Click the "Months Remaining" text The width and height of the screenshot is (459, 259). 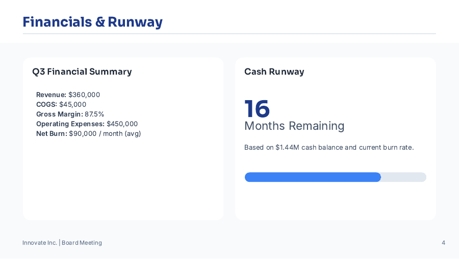(294, 126)
